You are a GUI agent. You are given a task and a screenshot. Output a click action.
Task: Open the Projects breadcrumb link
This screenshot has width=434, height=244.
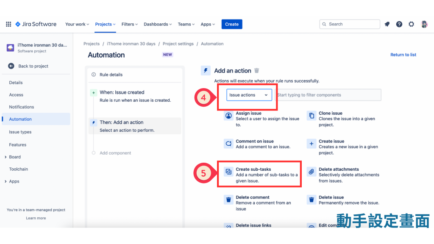[x=92, y=44]
